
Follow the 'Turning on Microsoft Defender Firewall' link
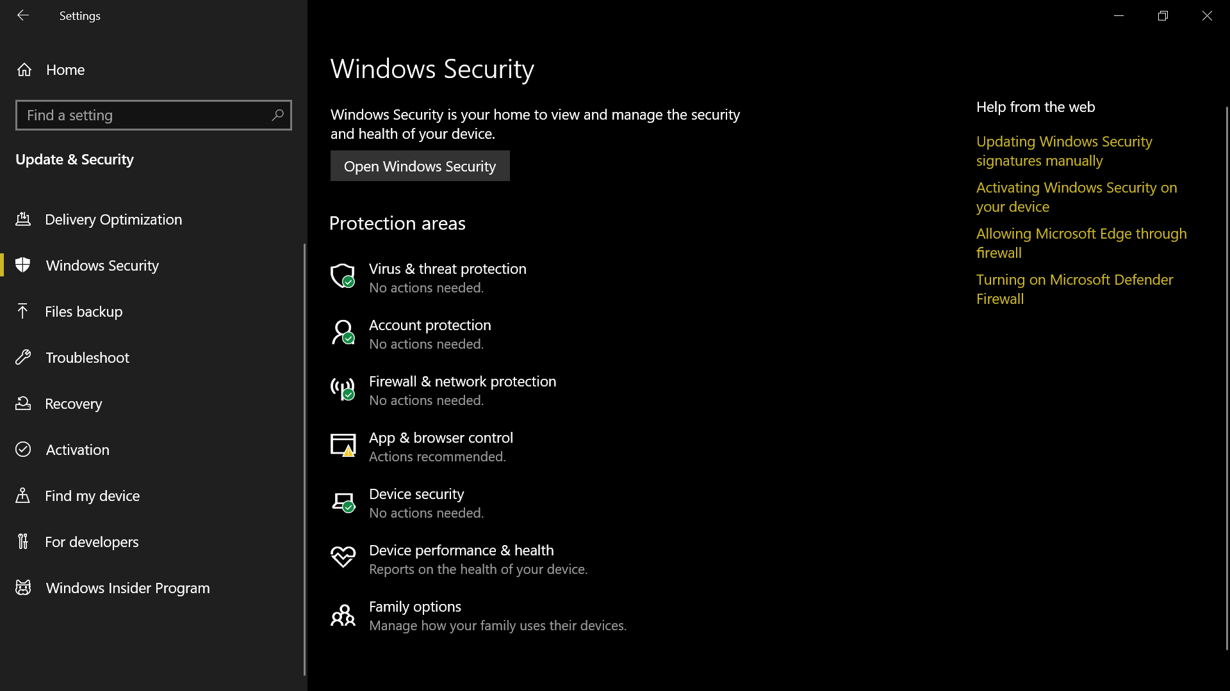click(x=1074, y=289)
